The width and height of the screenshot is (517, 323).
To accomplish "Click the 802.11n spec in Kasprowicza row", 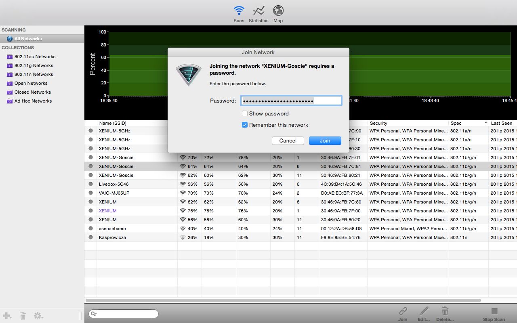I will [458, 237].
